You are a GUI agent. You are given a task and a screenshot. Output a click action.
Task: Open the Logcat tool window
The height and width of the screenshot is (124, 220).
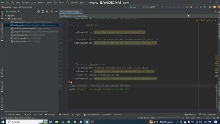76,115
